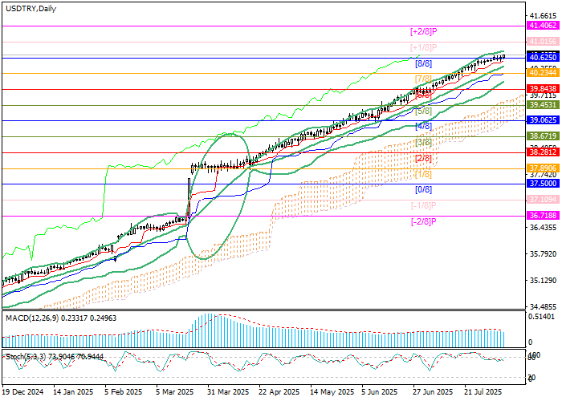
Task: Click the orange 37.8906 price tag
Action: click(x=543, y=168)
